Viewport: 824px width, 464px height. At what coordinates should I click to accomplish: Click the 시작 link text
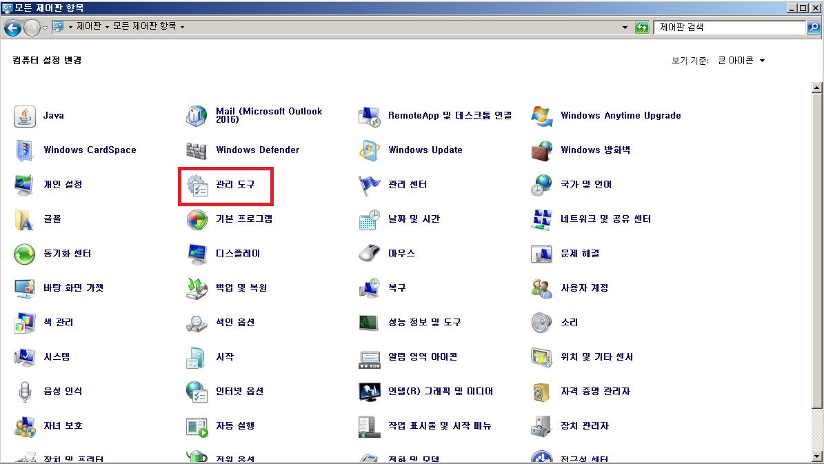pyautogui.click(x=224, y=357)
